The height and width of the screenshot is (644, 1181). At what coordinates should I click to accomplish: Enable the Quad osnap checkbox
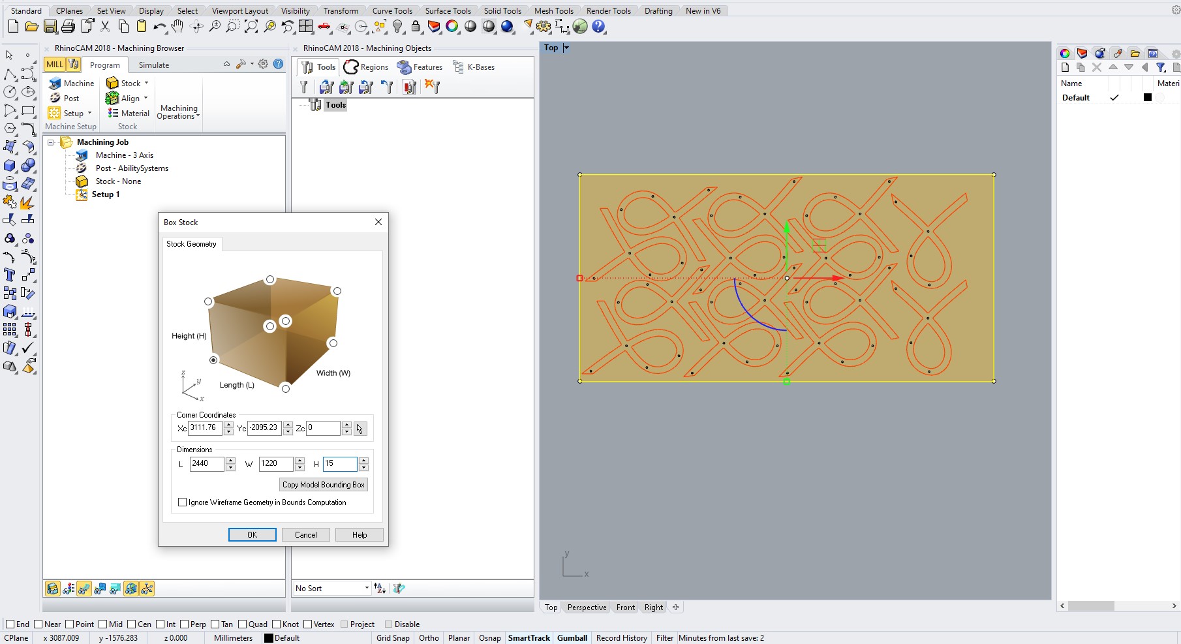[x=242, y=624]
